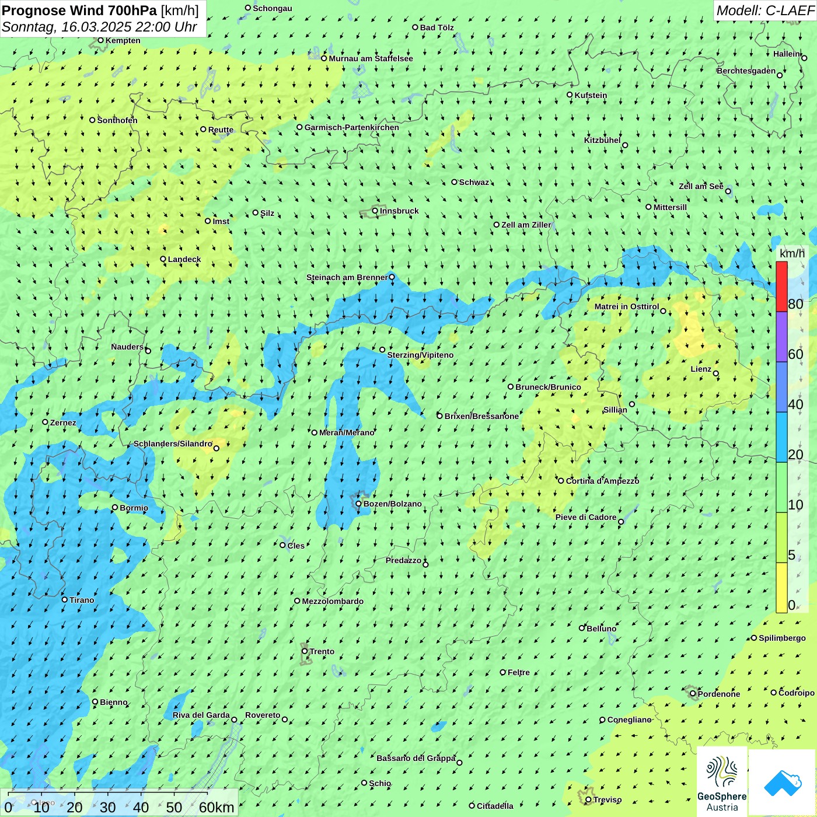Click the Kufstein city label
817x817 pixels.
pos(591,95)
